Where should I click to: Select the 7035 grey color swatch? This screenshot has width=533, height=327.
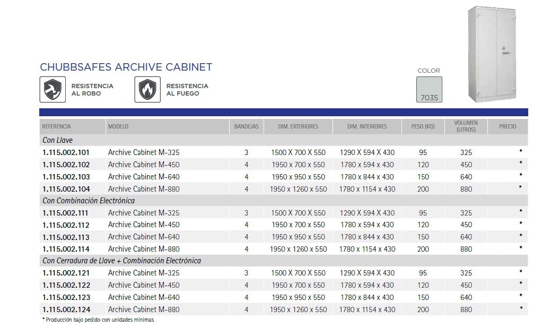(429, 89)
